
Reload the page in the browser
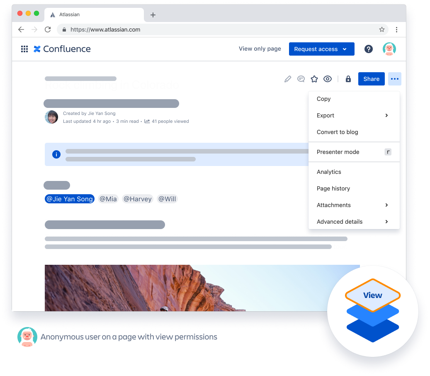pos(48,29)
